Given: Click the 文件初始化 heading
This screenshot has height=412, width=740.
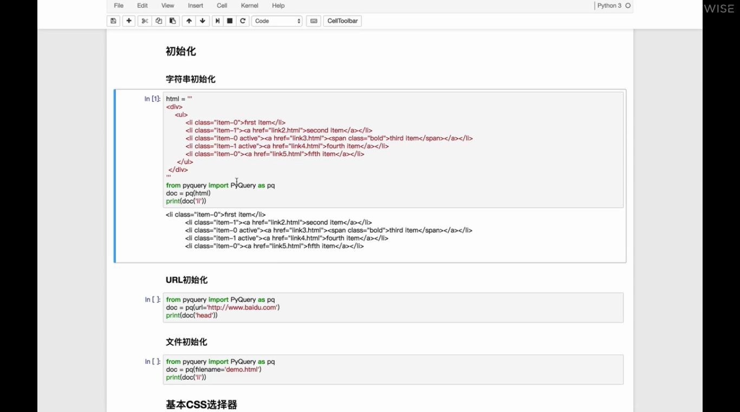Looking at the screenshot, I should coord(187,342).
